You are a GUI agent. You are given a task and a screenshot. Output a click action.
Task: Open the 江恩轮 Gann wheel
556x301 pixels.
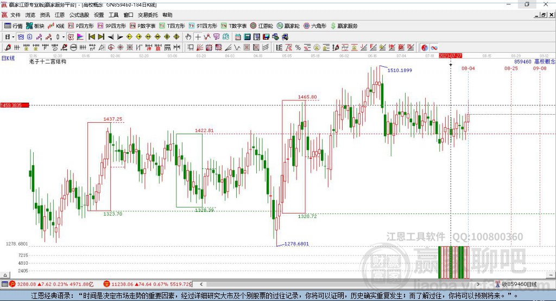tap(262, 26)
